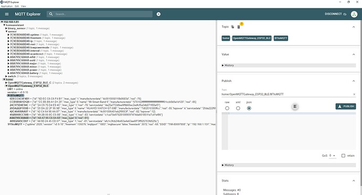Select the 6DECC6C6F4B1 message row
The height and width of the screenshot is (195, 362).
[75, 99]
